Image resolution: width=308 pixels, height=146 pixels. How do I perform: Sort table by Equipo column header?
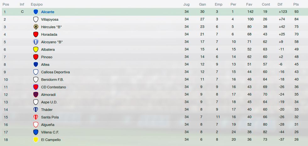[37, 4]
